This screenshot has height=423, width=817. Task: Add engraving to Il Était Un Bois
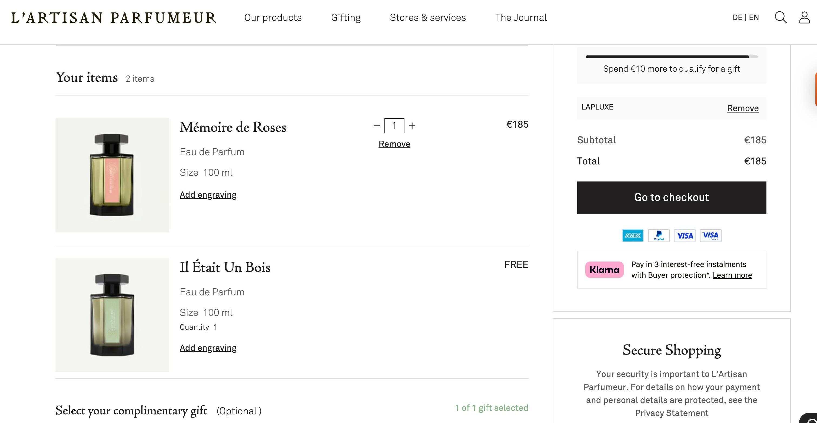tap(208, 348)
